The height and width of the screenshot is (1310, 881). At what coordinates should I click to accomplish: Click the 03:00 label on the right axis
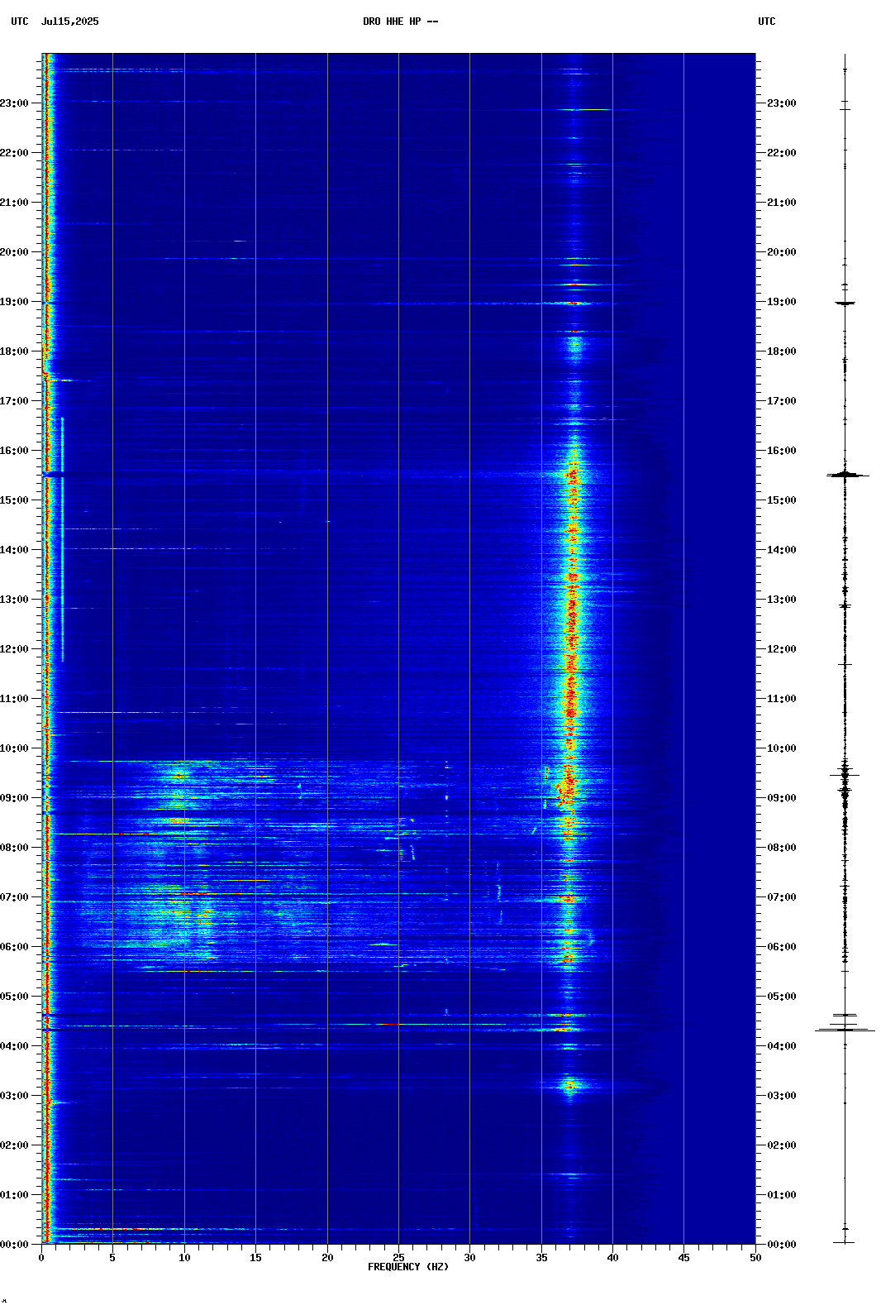pos(782,1096)
